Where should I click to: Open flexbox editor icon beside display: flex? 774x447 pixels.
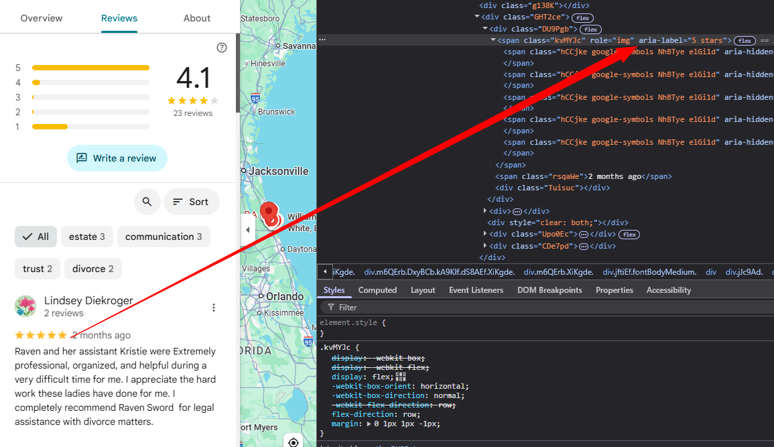(401, 377)
